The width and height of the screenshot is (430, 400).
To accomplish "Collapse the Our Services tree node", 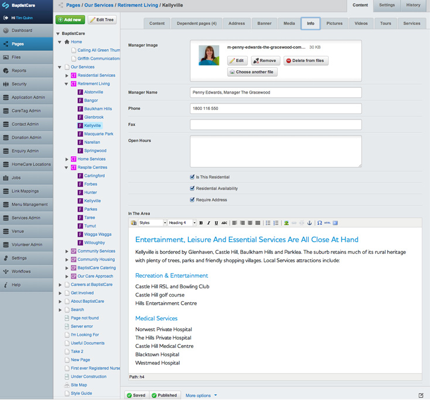I will click(x=60, y=67).
